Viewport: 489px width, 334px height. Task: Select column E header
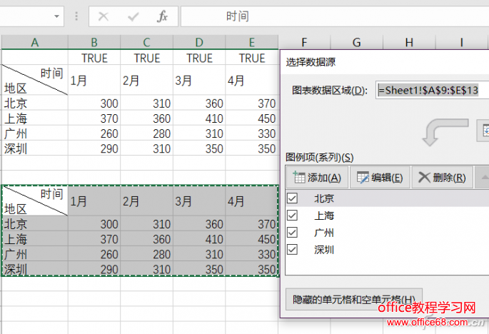tap(252, 42)
